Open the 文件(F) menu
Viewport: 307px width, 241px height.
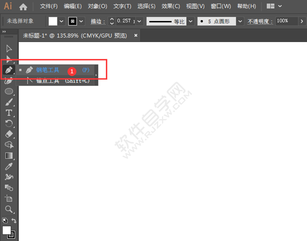49,6
